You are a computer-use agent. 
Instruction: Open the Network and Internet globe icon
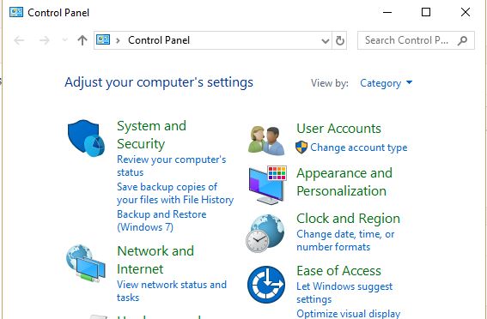[x=86, y=263]
